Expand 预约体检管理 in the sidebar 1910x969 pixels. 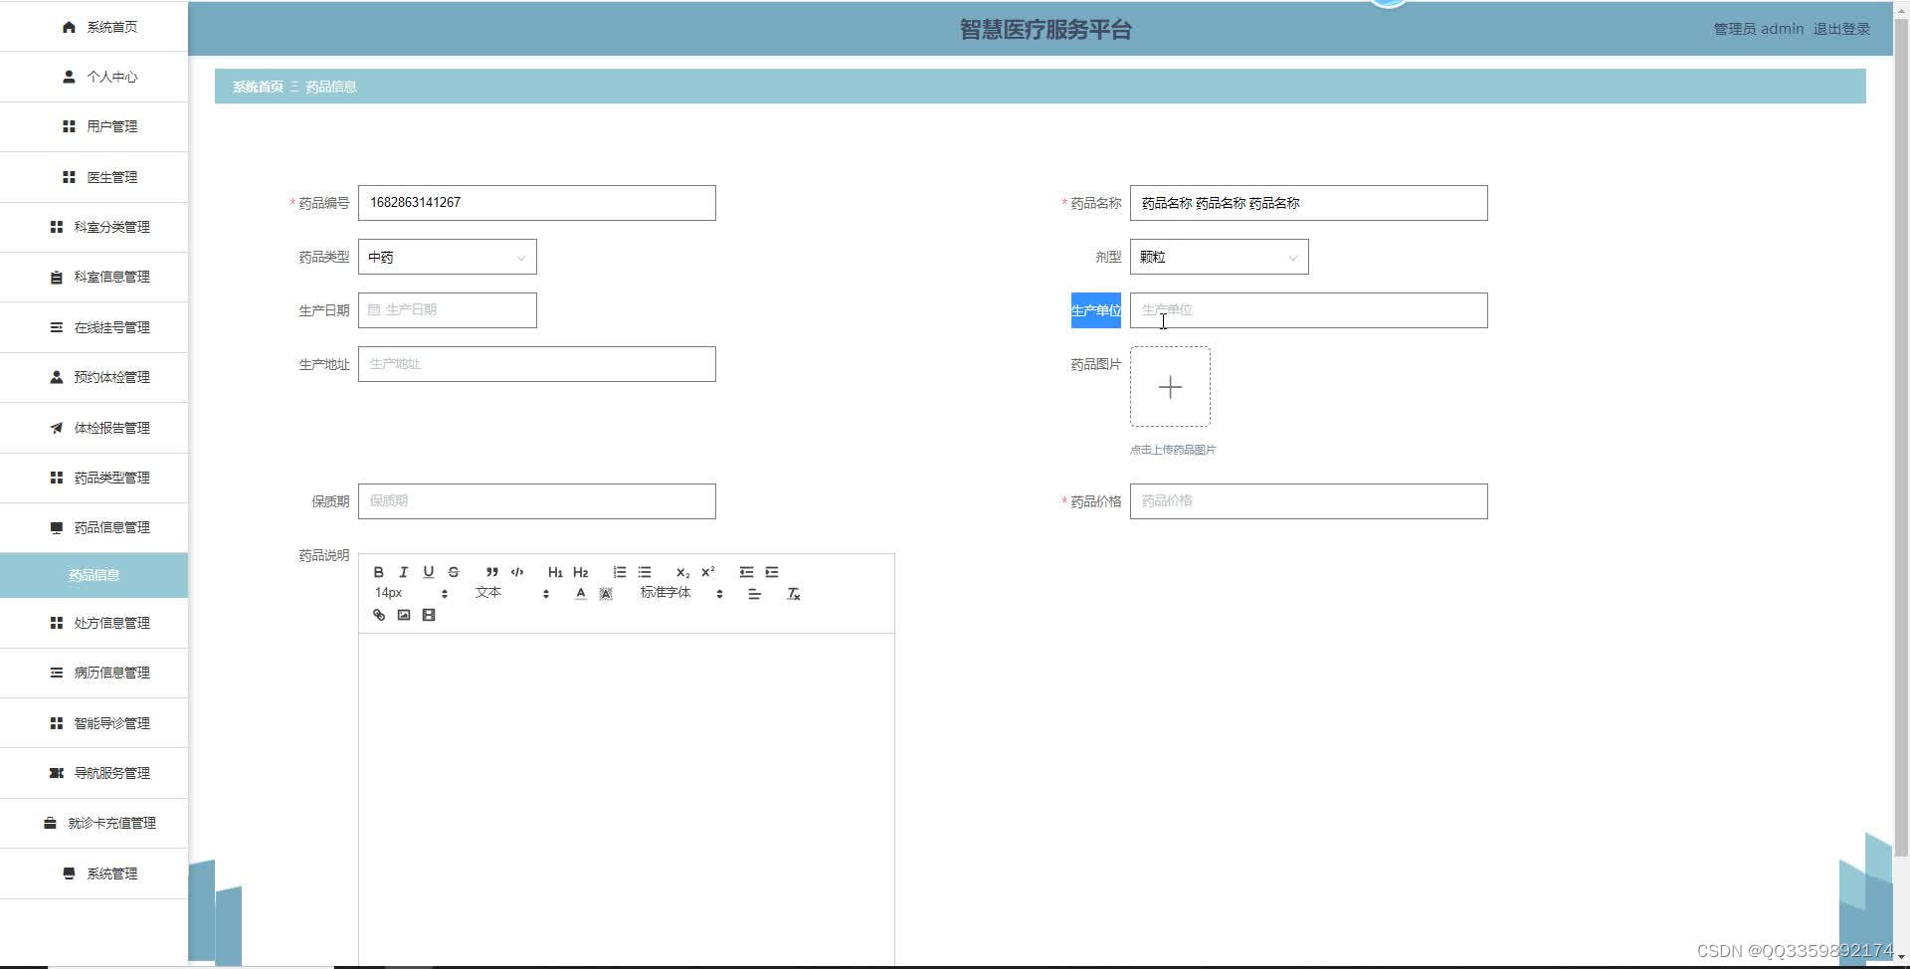click(94, 377)
